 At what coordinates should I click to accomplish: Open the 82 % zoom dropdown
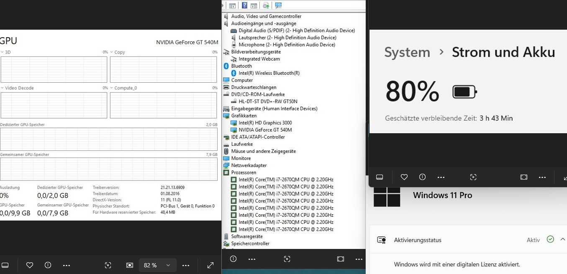(157, 265)
